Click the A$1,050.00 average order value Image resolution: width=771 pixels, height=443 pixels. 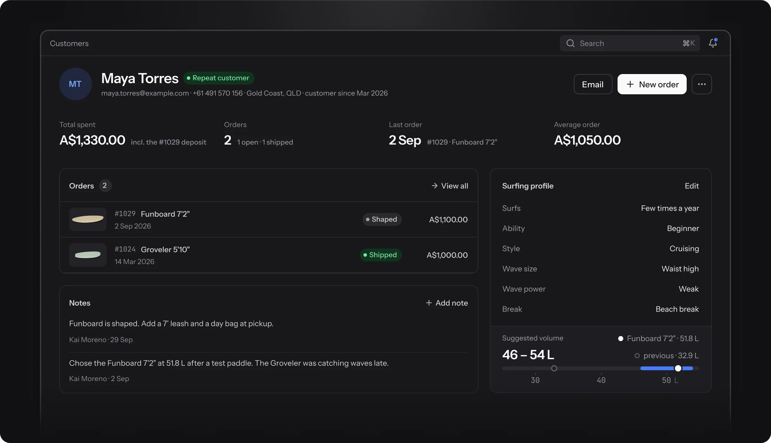[587, 140]
